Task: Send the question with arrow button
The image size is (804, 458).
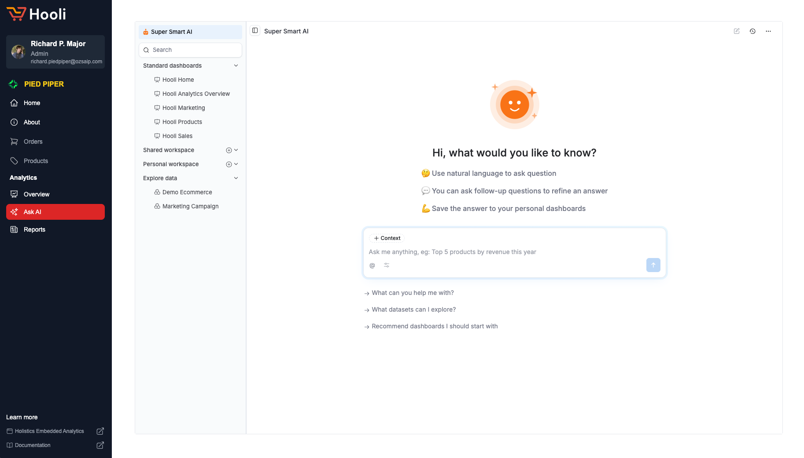Action: (653, 265)
